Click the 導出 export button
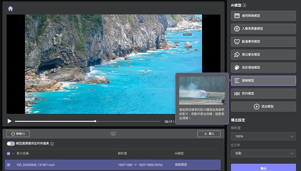This screenshot has height=171, width=301. click(x=263, y=168)
